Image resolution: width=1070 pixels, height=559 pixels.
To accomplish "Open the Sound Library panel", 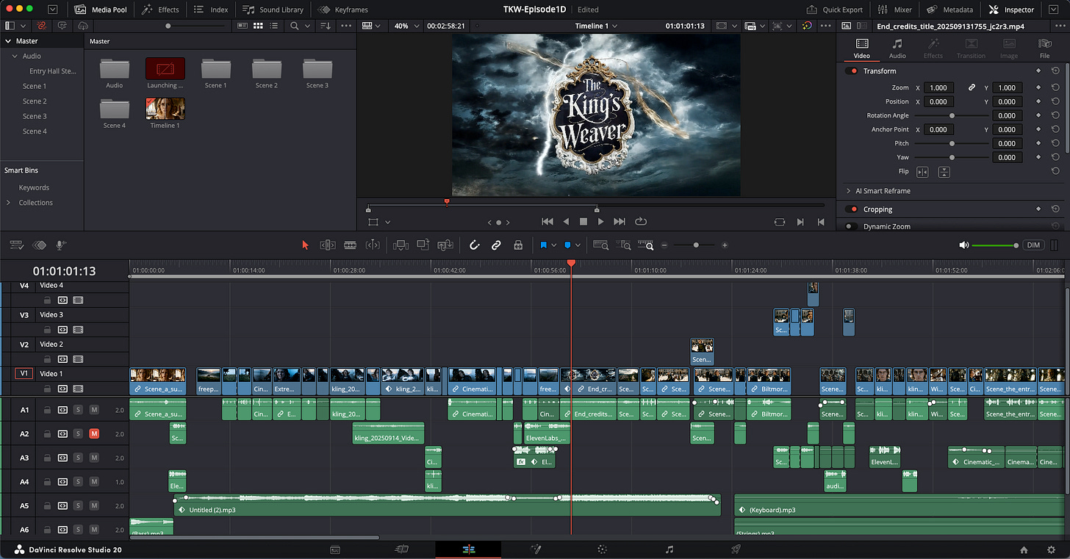I will [273, 10].
